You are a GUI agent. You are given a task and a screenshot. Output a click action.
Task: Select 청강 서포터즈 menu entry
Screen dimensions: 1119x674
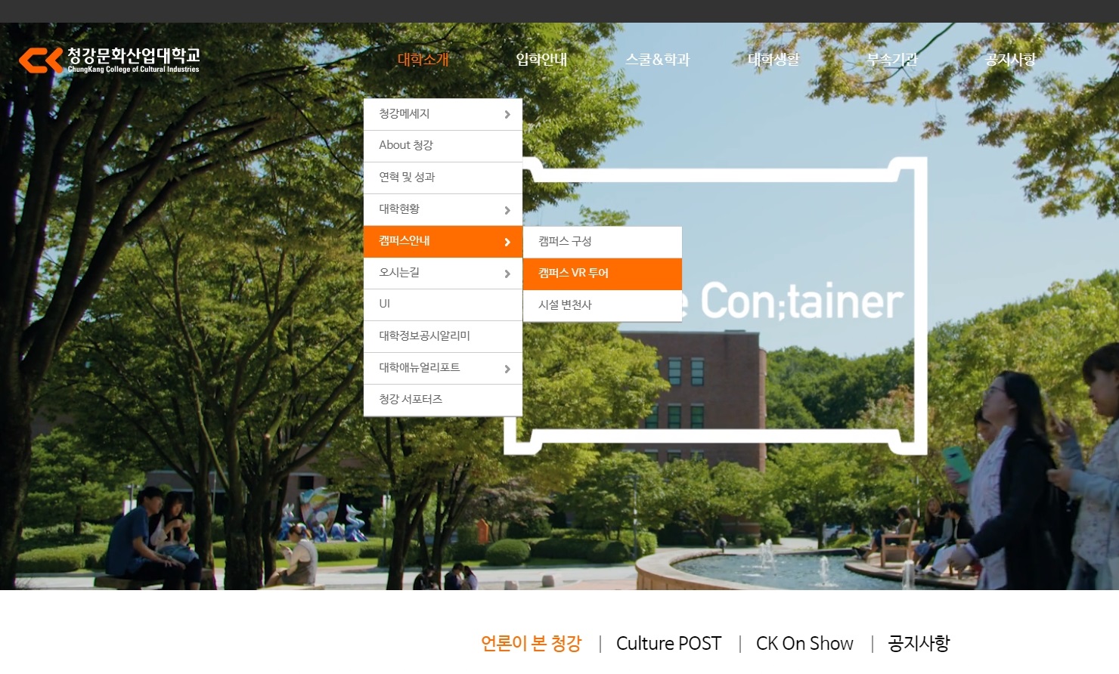tap(443, 400)
